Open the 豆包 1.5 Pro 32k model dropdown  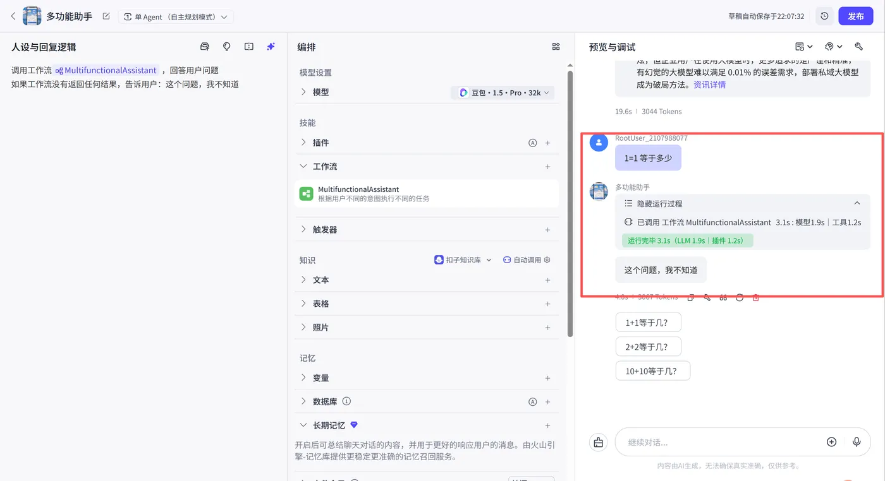(503, 92)
